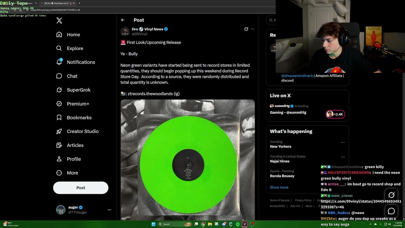Open the Premium+ page
Viewport: 405px width, 228px height.
(x=73, y=104)
